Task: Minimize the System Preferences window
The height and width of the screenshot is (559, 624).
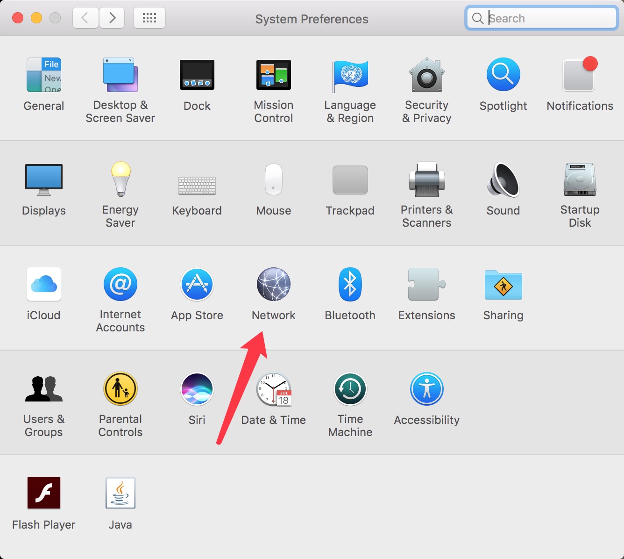Action: (36, 18)
